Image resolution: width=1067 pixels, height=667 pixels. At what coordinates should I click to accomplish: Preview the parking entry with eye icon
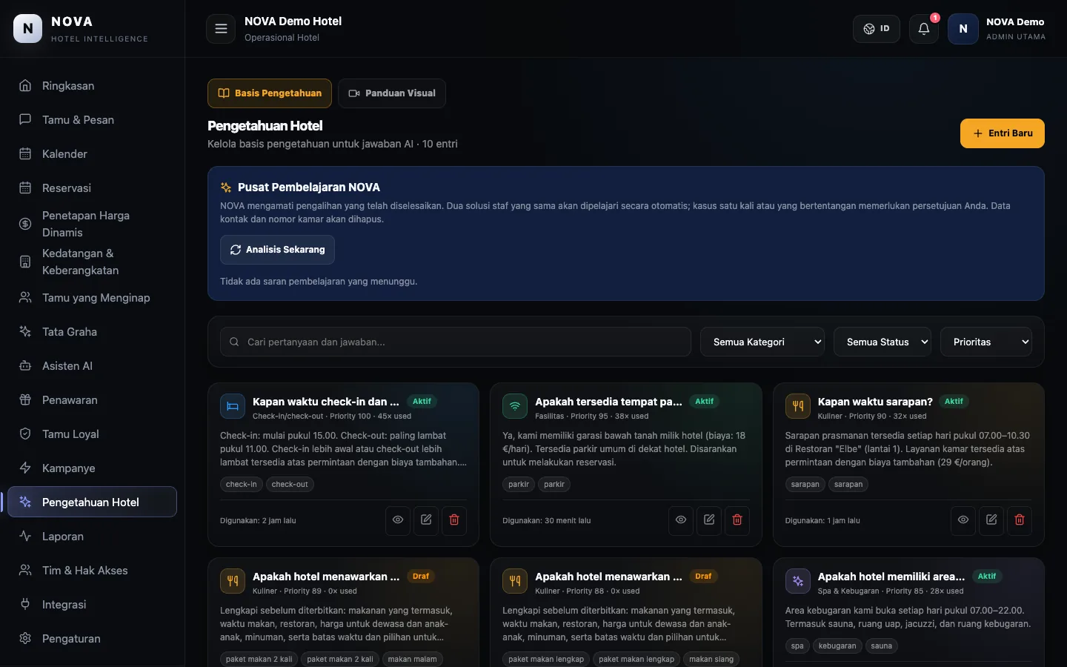point(681,520)
